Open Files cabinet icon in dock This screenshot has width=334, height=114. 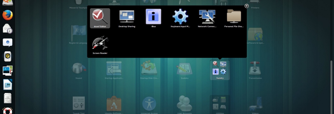coord(7,98)
